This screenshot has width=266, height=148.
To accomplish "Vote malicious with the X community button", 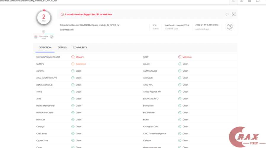I will coord(36,37).
